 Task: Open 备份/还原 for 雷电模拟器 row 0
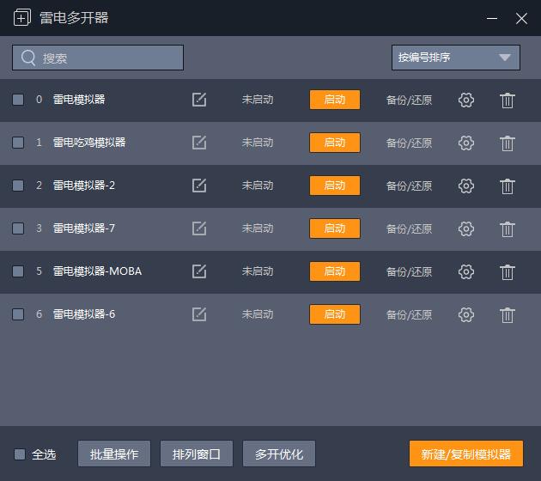tap(410, 100)
